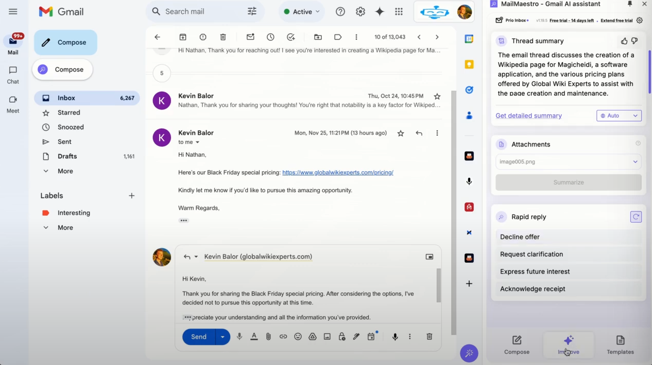Refresh Rapid reply suggestions

[x=636, y=217]
